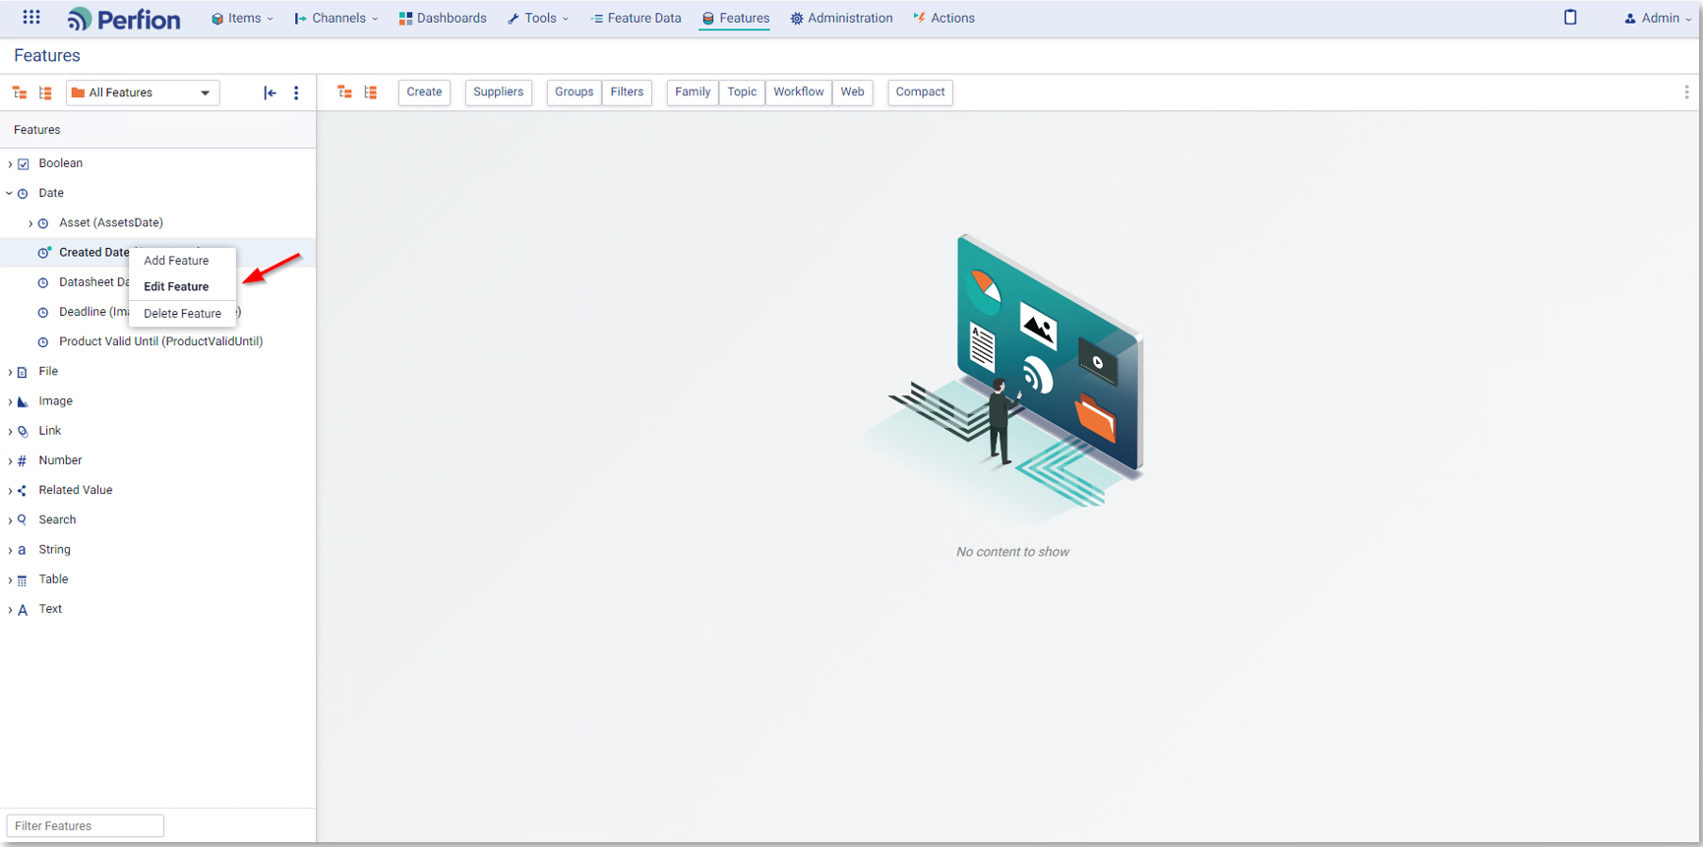Expand the Asset (AssetsDate) node
The height and width of the screenshot is (847, 1703).
(x=30, y=223)
